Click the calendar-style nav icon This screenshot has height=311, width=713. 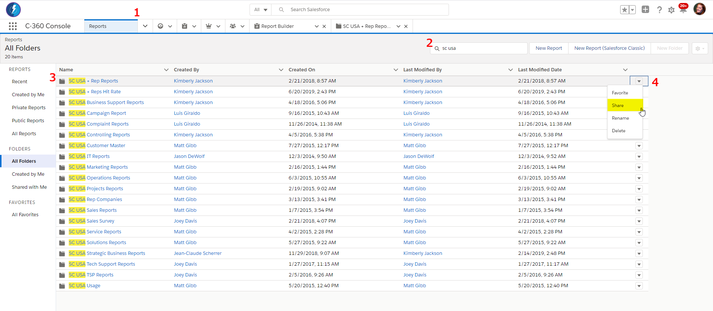click(x=185, y=26)
